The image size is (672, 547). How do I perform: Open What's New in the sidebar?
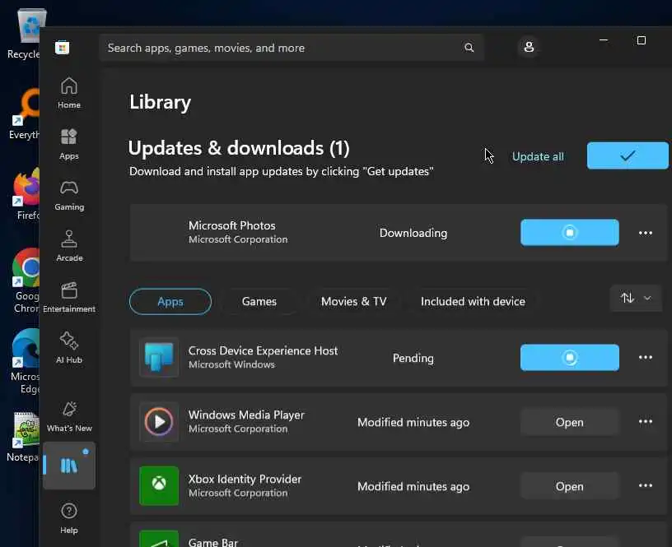69,416
